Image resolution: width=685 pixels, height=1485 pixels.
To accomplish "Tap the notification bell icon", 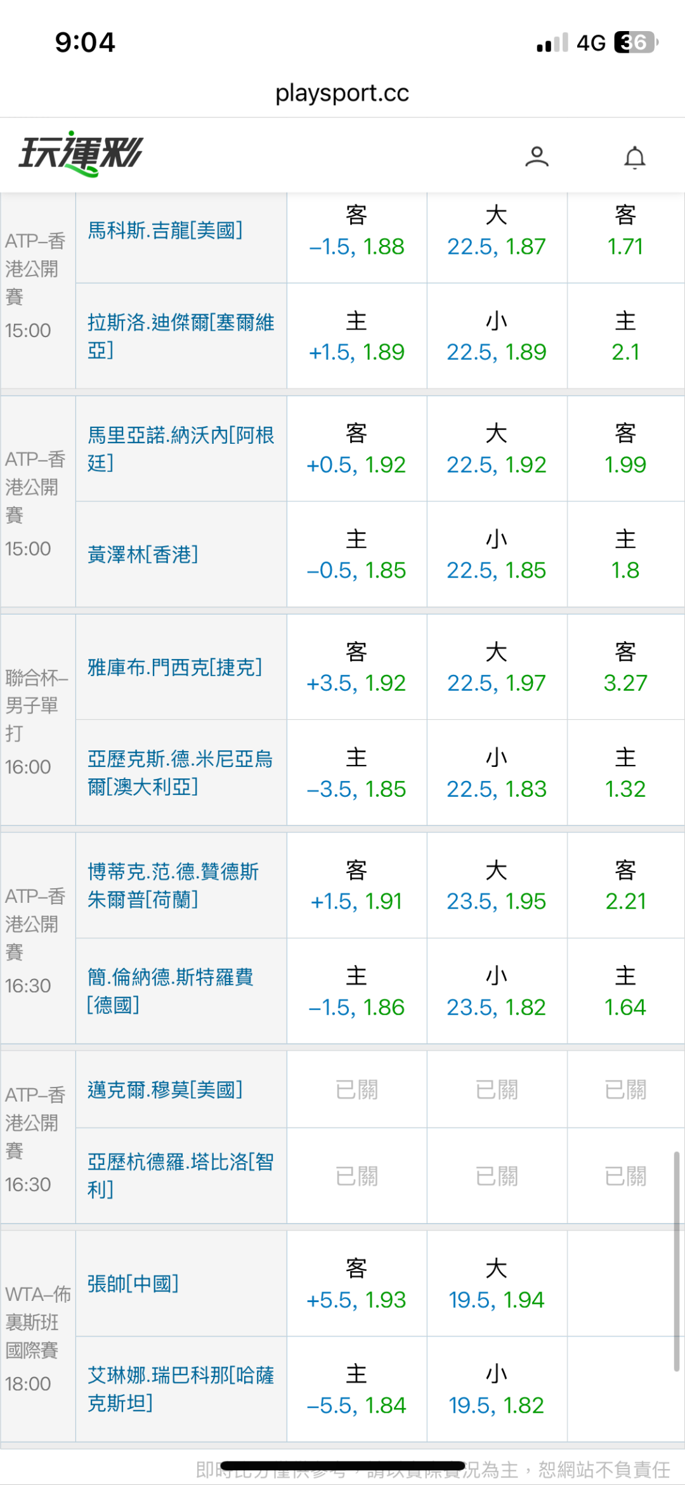I will 634,157.
